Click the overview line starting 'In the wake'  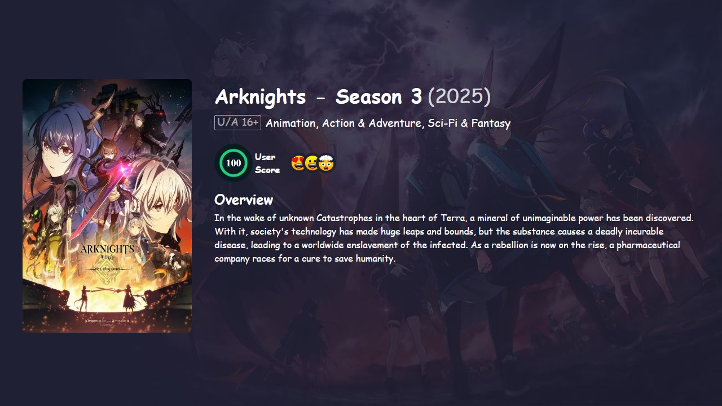454,218
